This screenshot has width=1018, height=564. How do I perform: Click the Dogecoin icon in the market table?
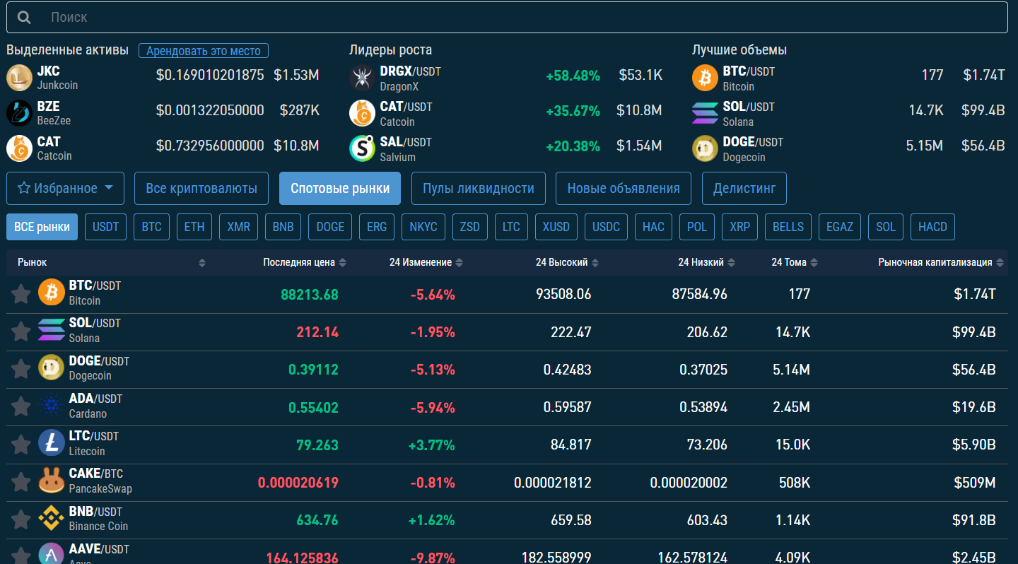pyautogui.click(x=51, y=368)
